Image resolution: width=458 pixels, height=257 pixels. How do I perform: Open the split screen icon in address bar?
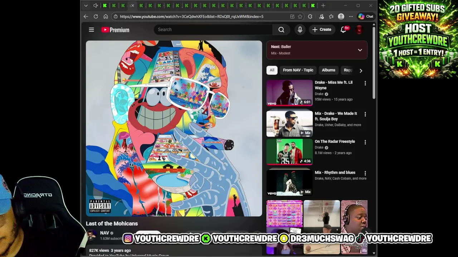tap(292, 16)
